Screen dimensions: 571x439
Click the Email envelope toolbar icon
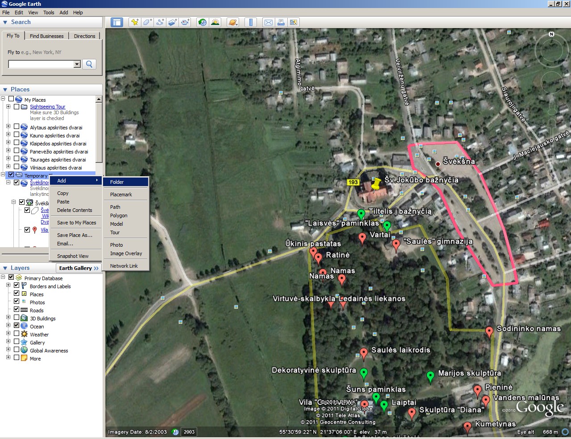(x=268, y=22)
